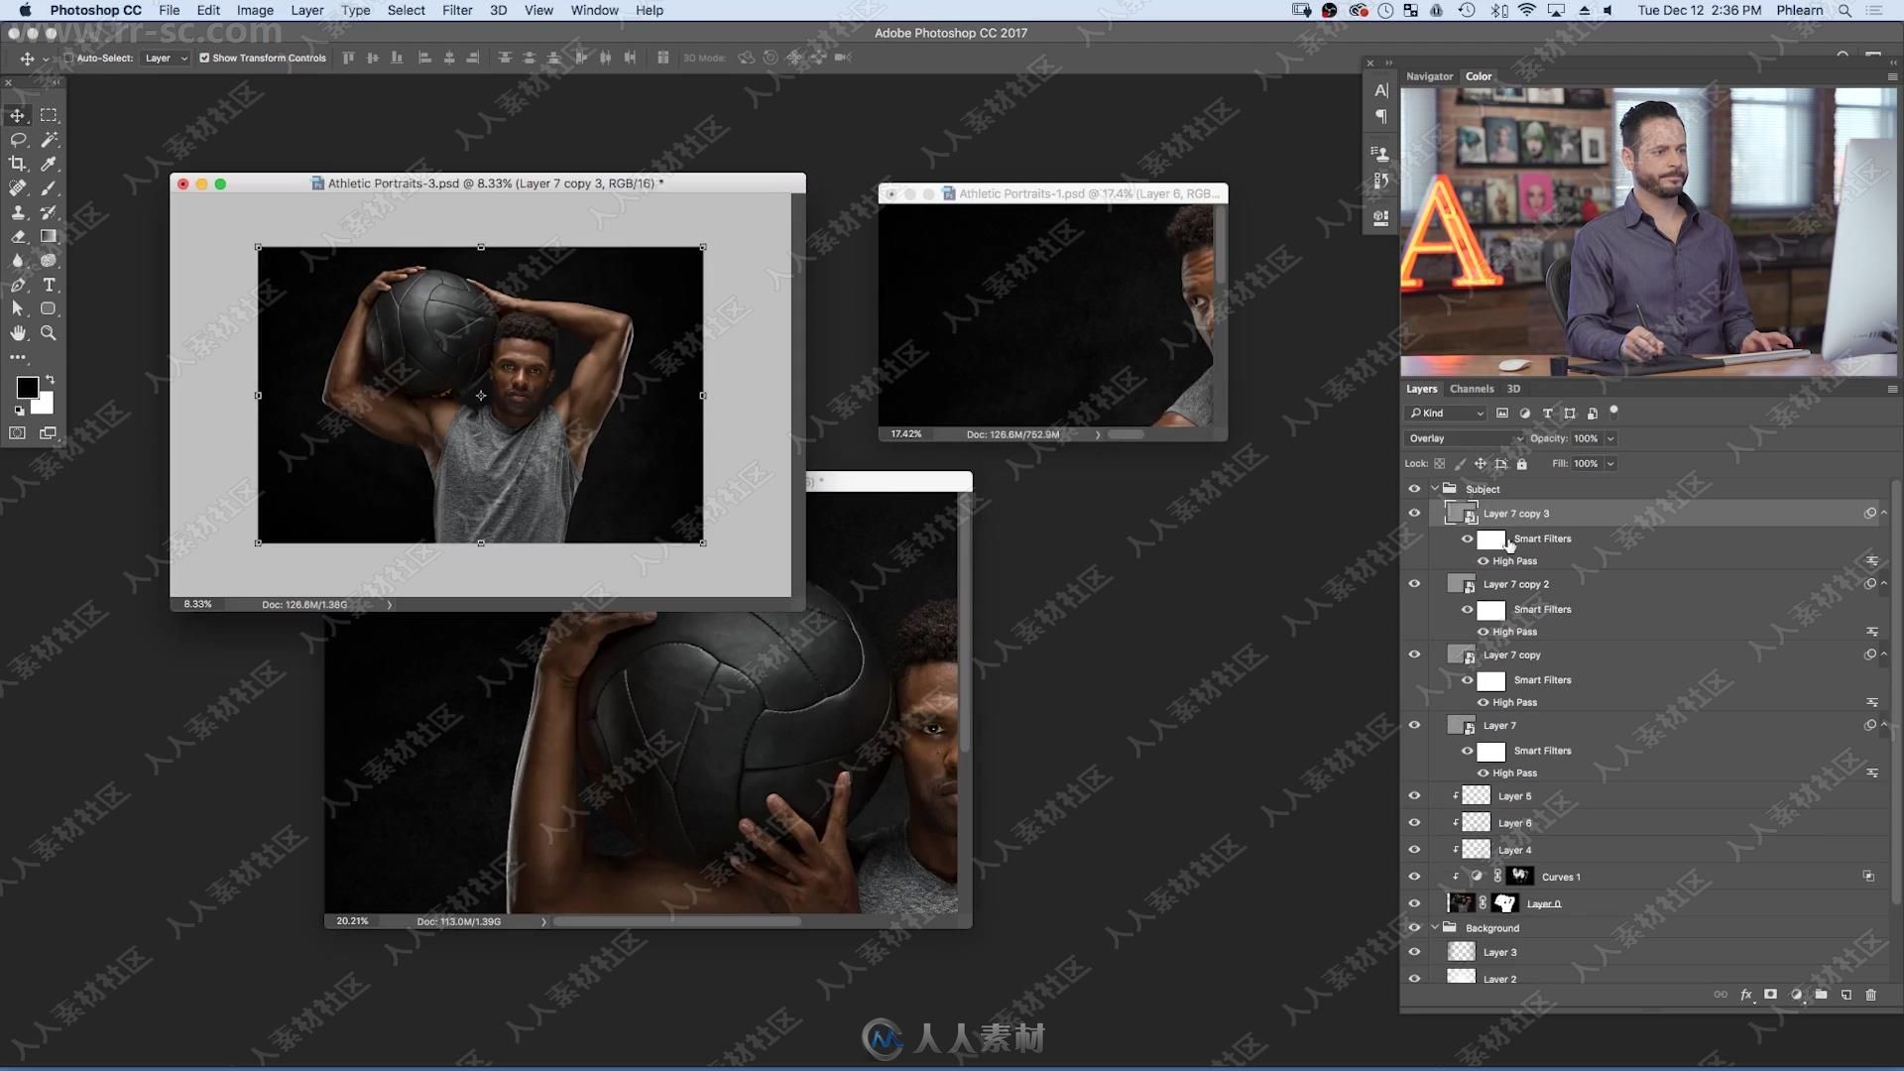Click the delete layer trash icon
The height and width of the screenshot is (1071, 1904).
click(x=1871, y=995)
